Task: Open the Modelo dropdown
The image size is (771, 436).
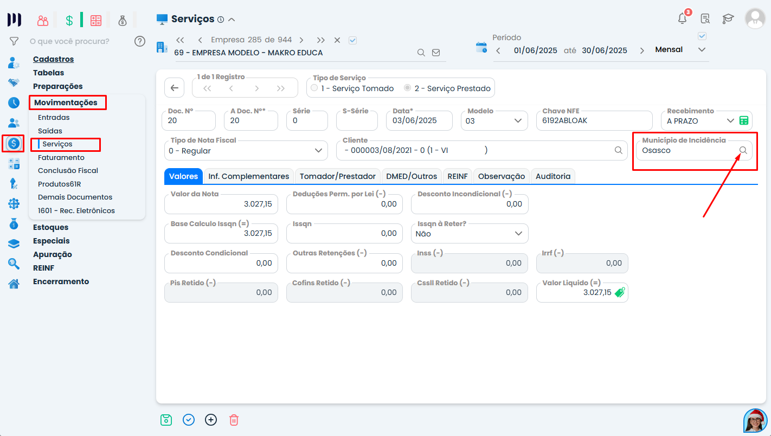Action: pyautogui.click(x=518, y=120)
